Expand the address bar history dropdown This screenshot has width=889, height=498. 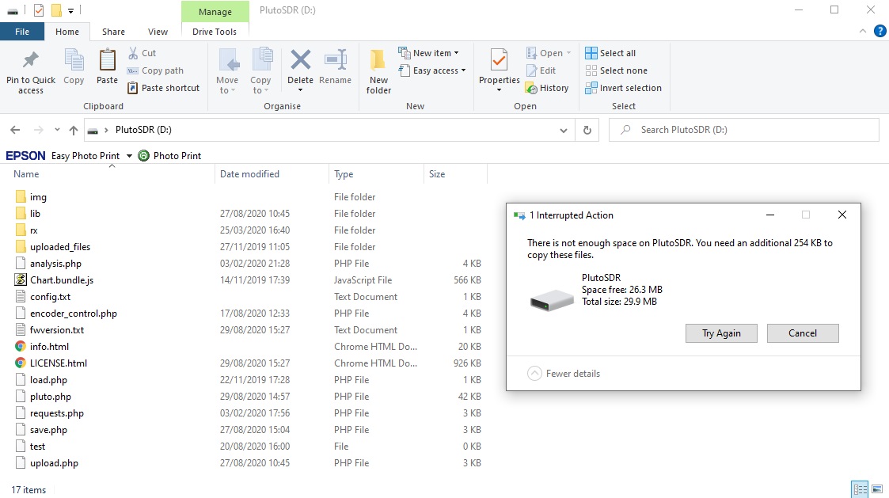(x=563, y=131)
